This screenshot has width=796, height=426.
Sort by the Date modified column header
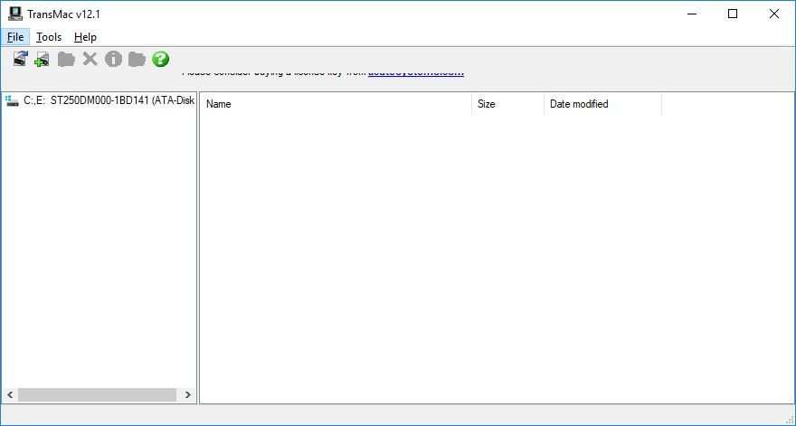point(602,104)
